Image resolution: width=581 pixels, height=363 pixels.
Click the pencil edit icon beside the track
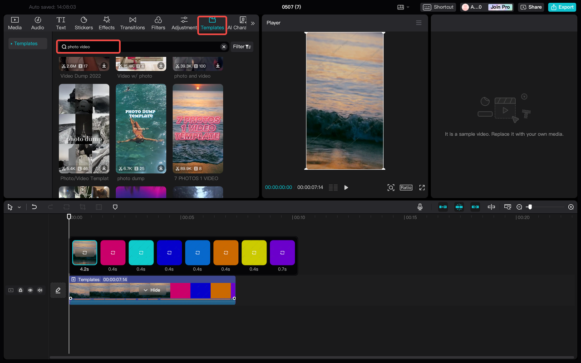(58, 290)
